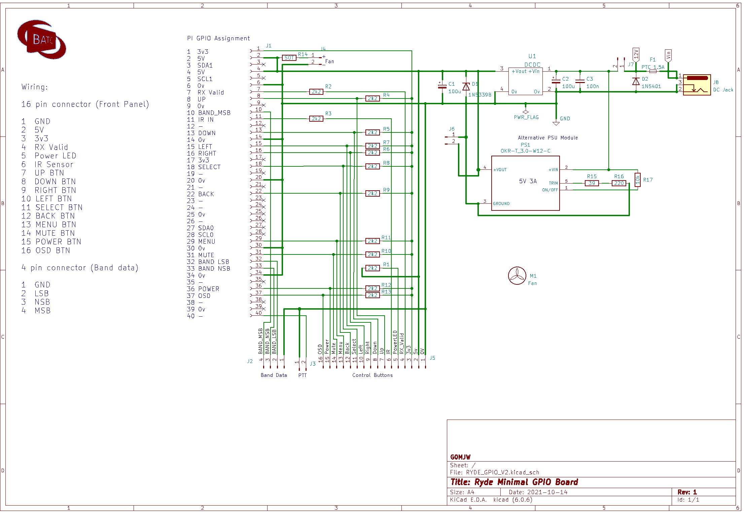Click the '6 IR Sensor' wiring entry

47,164
